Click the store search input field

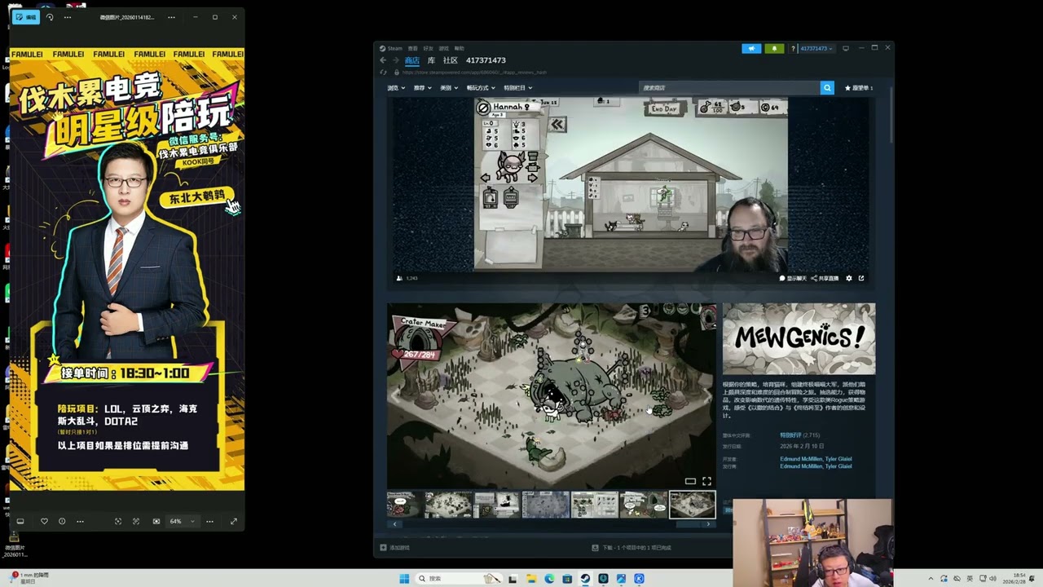(x=729, y=88)
